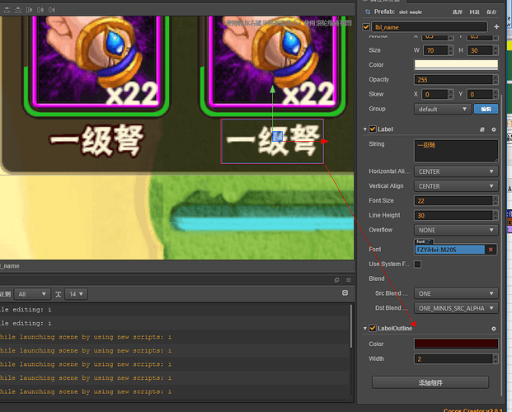Screen dimensions: 512x412
Task: Click the 添加组件 add component button
Action: 430,382
